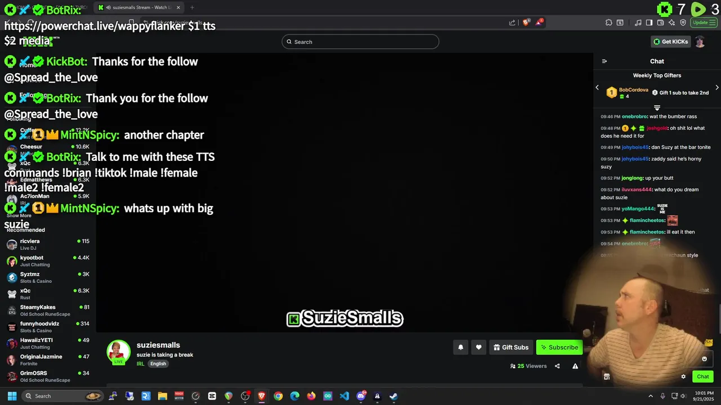
Task: Click the Brave Shields lion icon
Action: click(526, 22)
